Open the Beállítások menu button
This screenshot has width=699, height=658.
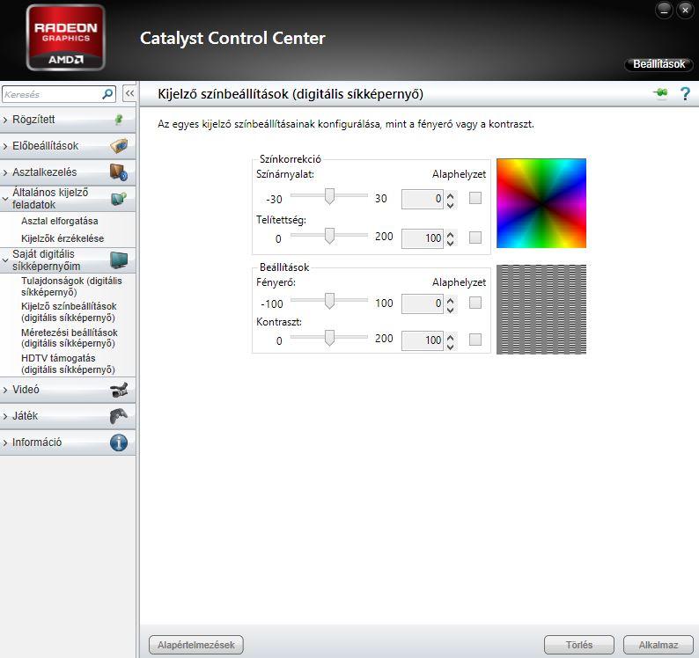(x=659, y=64)
